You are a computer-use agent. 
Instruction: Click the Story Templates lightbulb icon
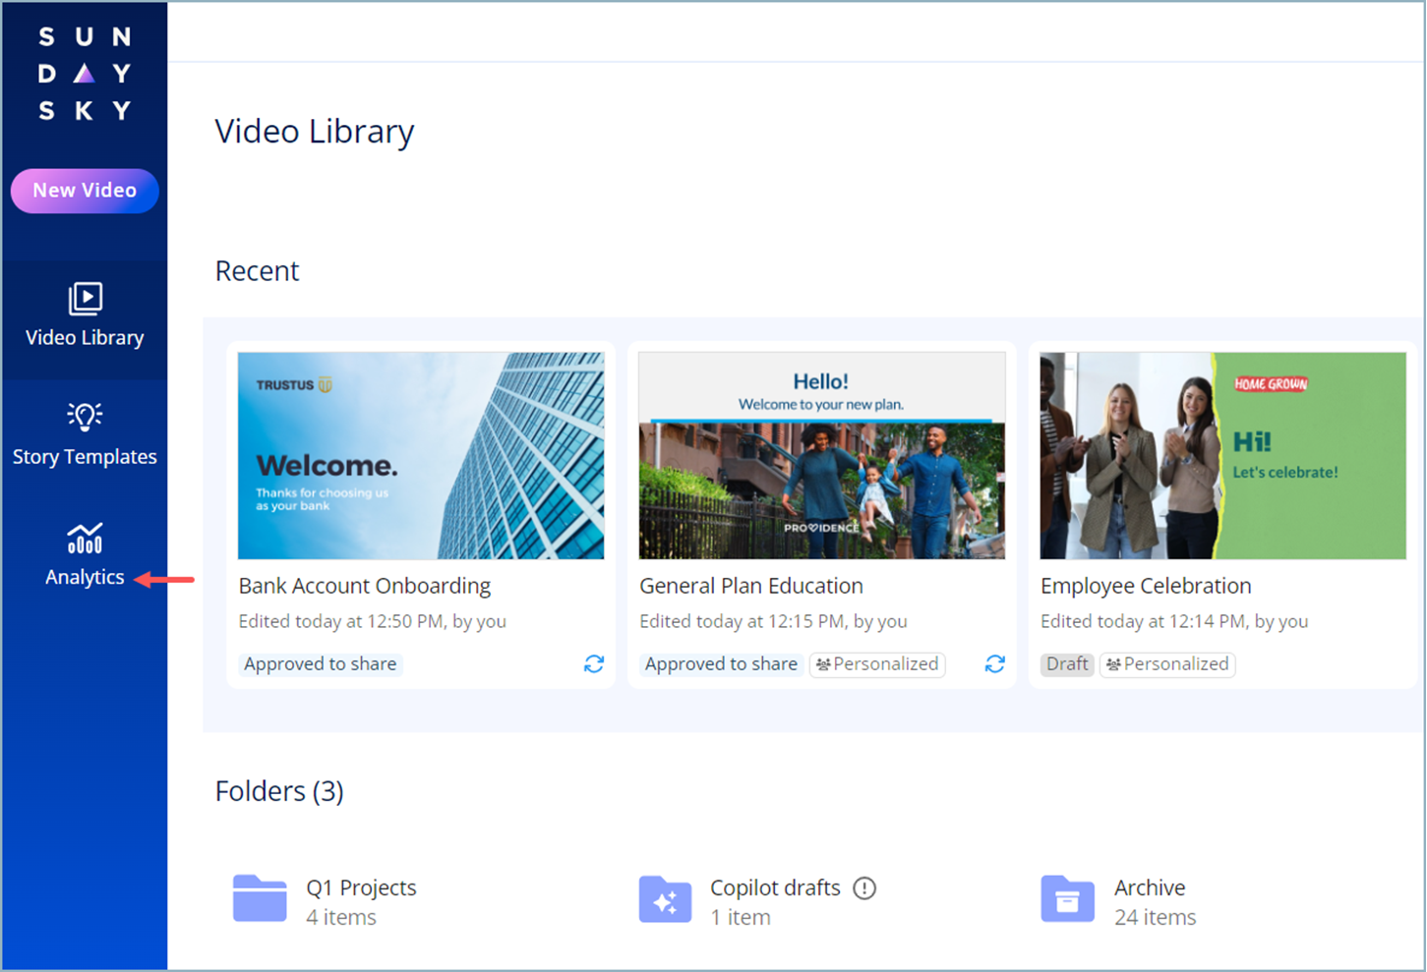tap(85, 417)
